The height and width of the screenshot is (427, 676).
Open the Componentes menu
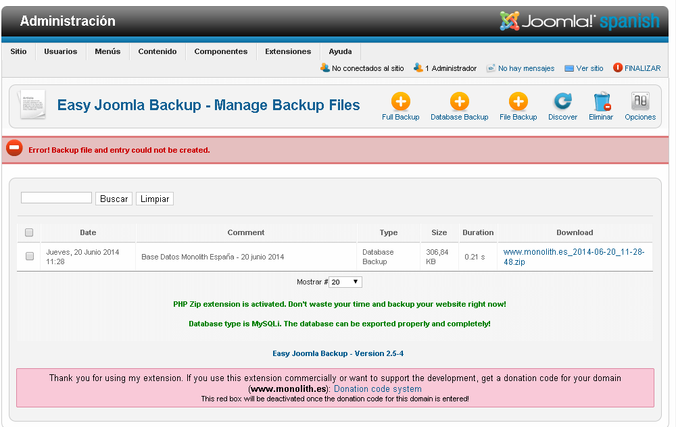pos(221,51)
